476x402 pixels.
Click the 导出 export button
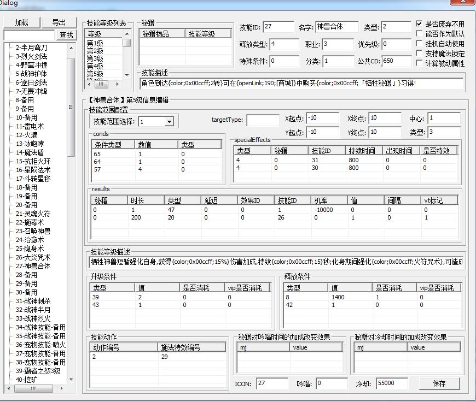58,22
